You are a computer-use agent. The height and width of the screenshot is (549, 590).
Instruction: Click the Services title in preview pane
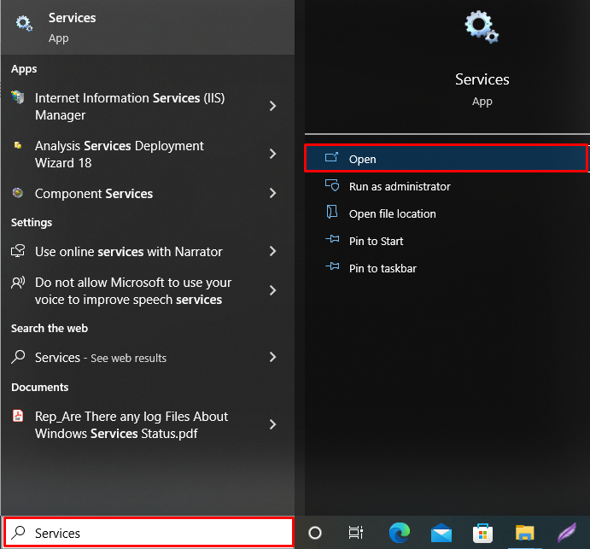pos(482,79)
